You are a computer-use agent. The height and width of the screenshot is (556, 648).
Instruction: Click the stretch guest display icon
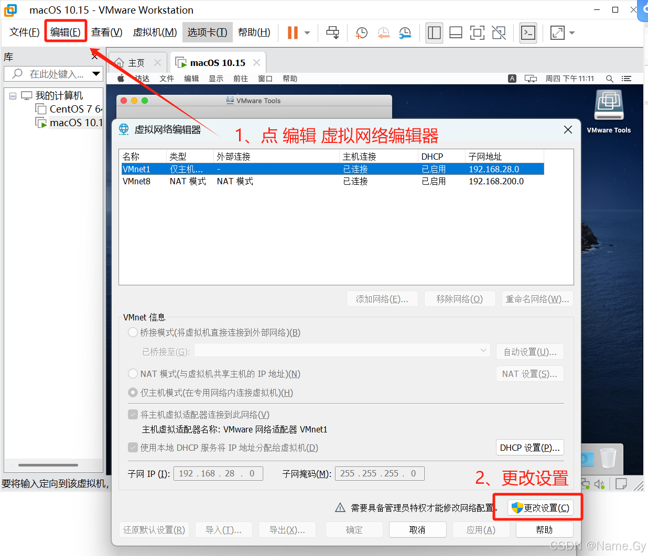coord(557,32)
